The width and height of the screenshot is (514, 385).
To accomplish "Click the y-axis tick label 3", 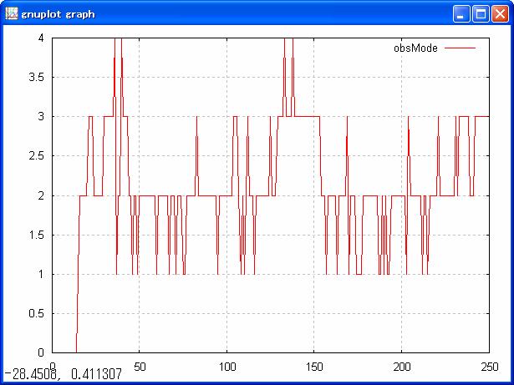I will 41,117.
